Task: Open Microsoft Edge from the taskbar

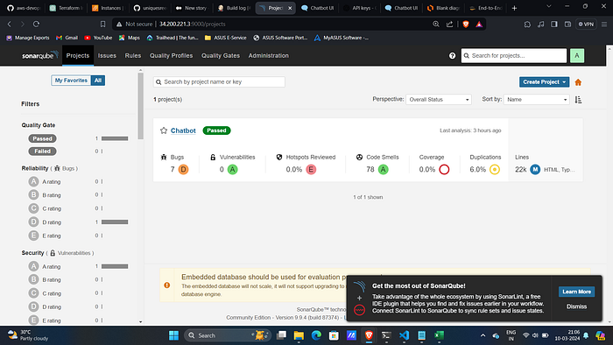Action: click(x=316, y=335)
